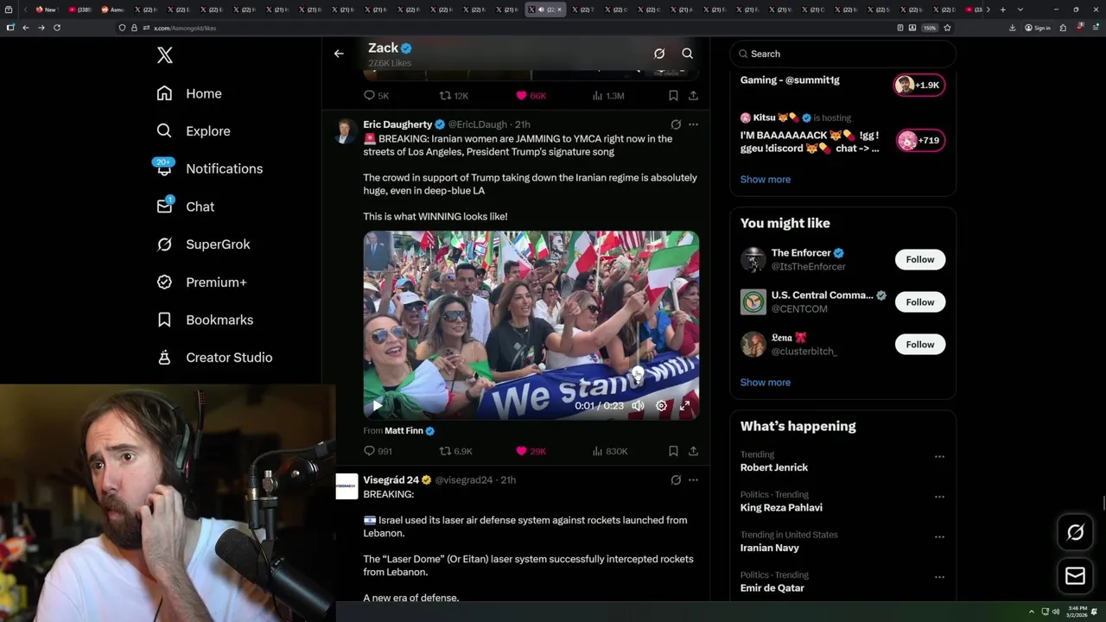Open Chat in the sidebar

185,206
